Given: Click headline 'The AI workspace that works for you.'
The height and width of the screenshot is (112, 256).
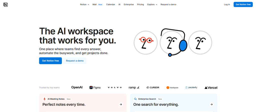Looking at the screenshot, I should [x=78, y=35].
